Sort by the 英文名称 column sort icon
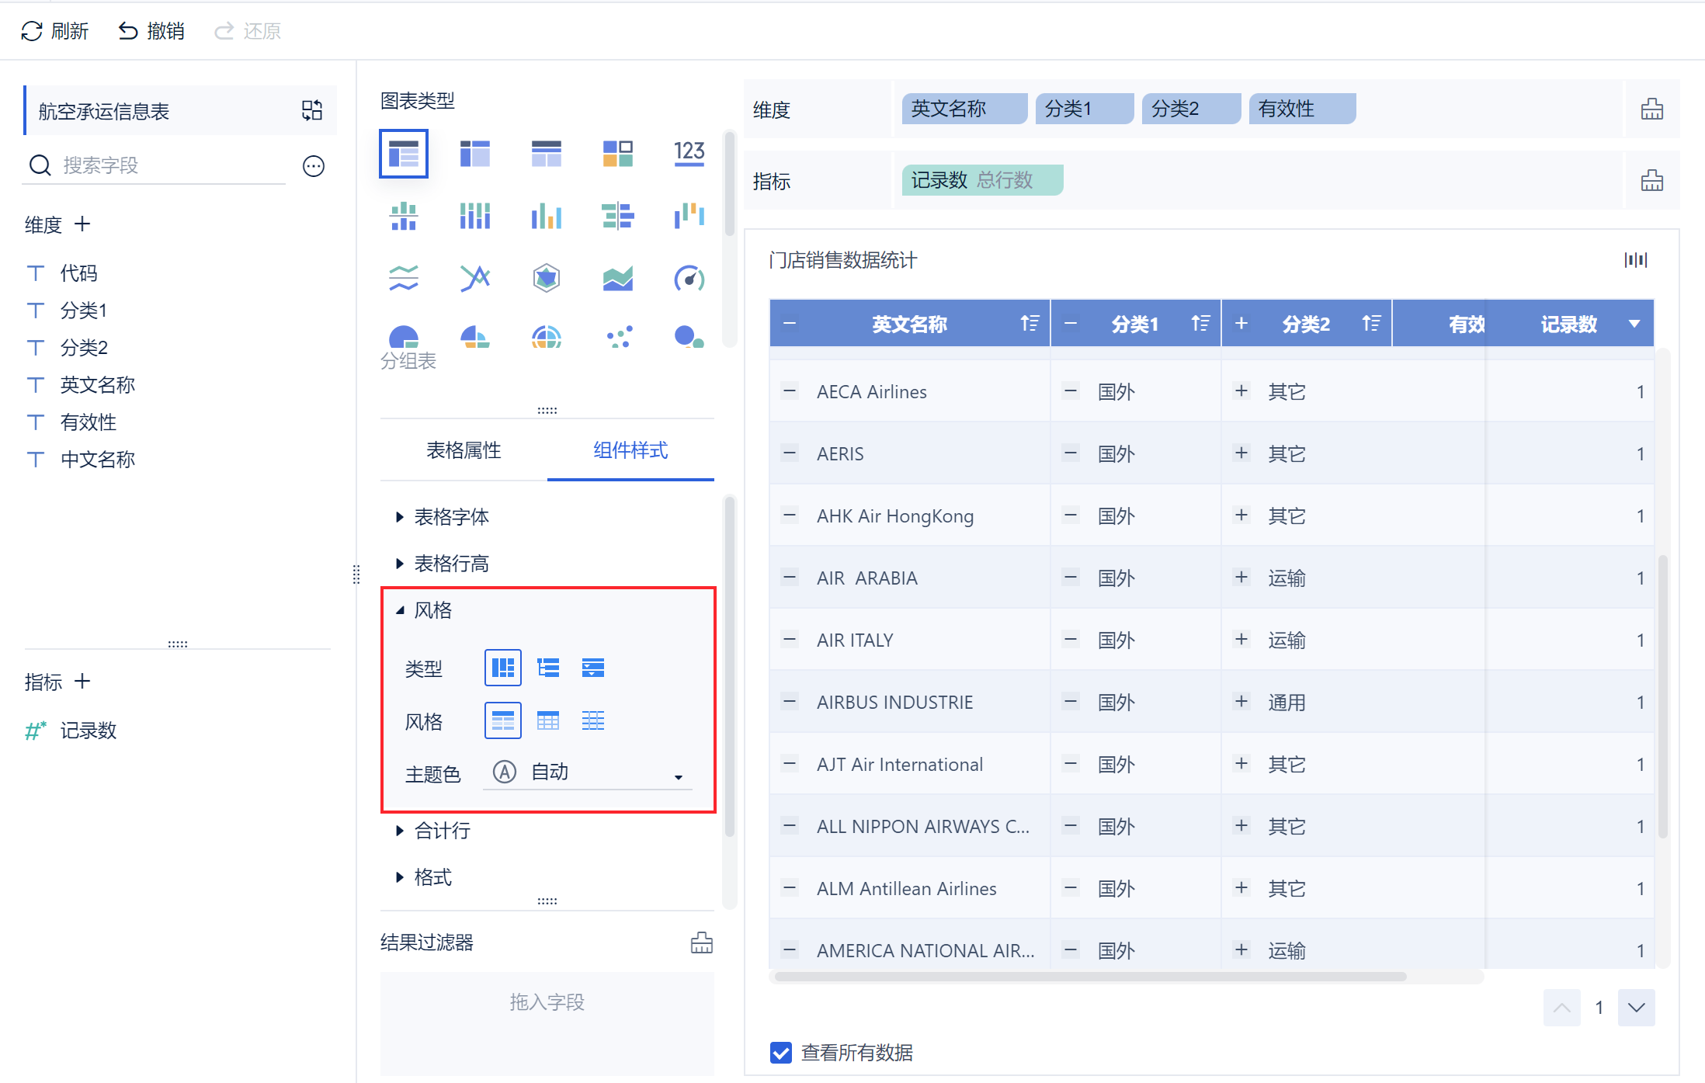This screenshot has width=1705, height=1083. [x=1030, y=323]
